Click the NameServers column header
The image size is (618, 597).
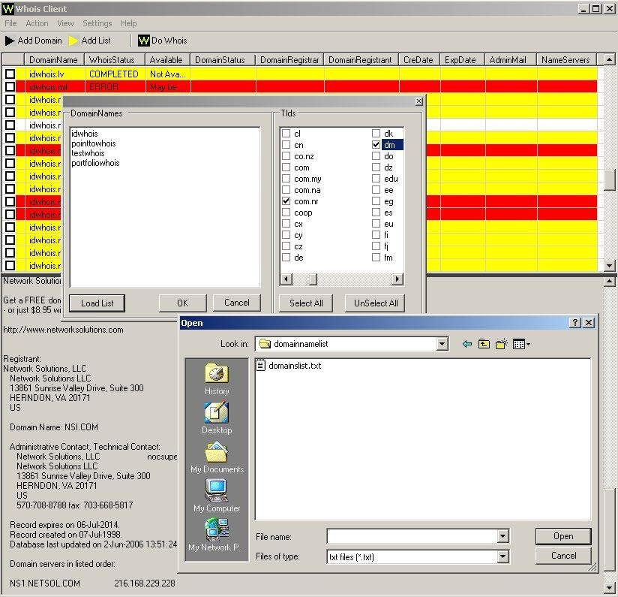(x=565, y=59)
